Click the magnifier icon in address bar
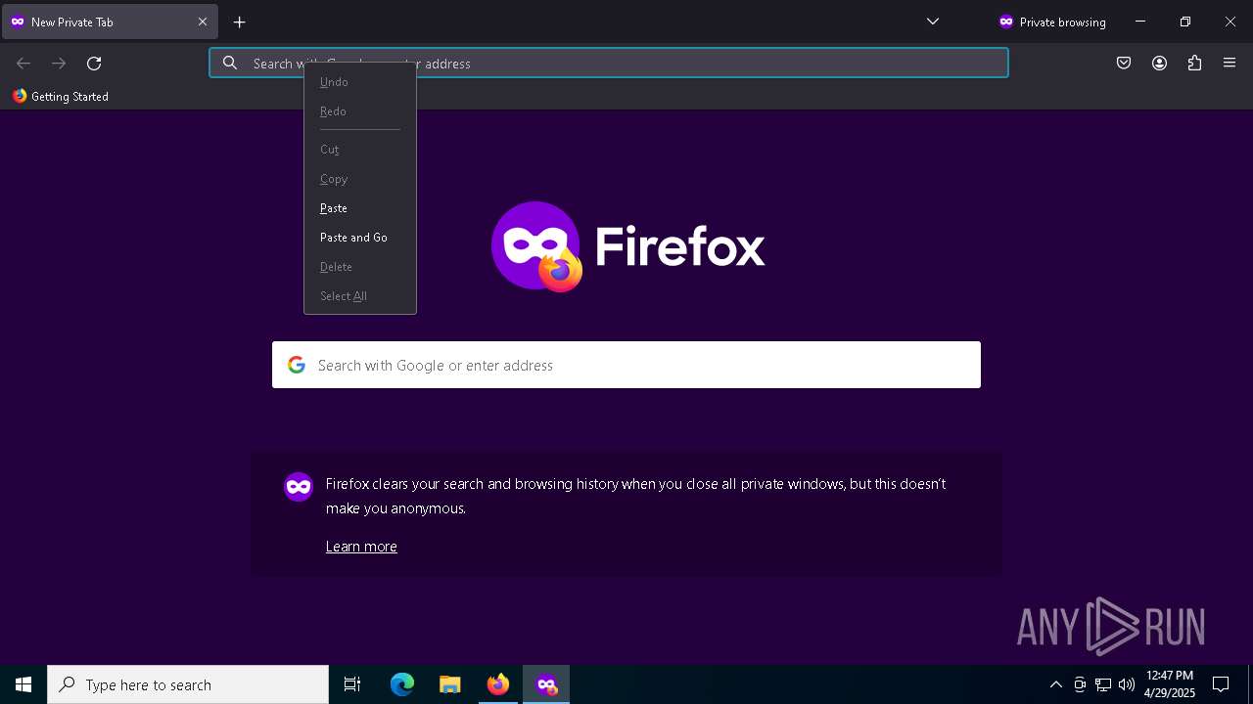Screen dimensions: 1253x704 tap(230, 64)
